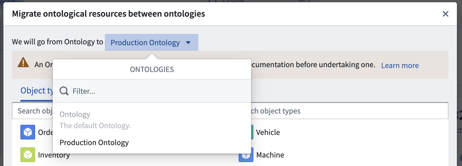Close the migrate ontological resources dialog

pos(445,14)
